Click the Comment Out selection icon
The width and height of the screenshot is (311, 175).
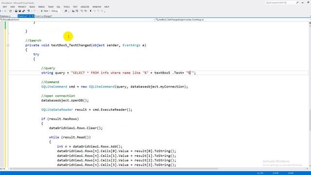pyautogui.click(x=82, y=11)
